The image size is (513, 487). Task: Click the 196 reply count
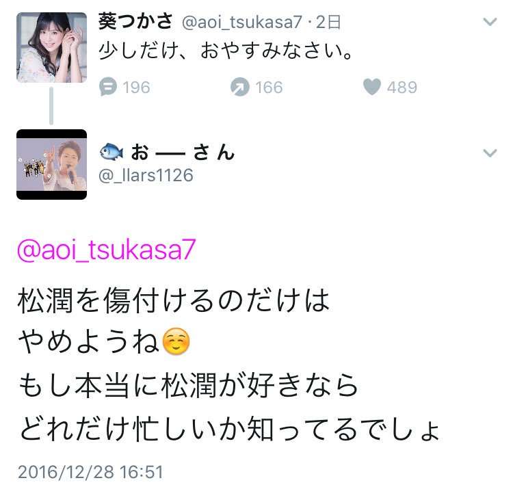(136, 88)
